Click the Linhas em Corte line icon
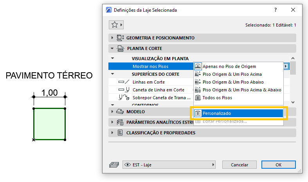The height and width of the screenshot is (182, 308). tap(123, 82)
